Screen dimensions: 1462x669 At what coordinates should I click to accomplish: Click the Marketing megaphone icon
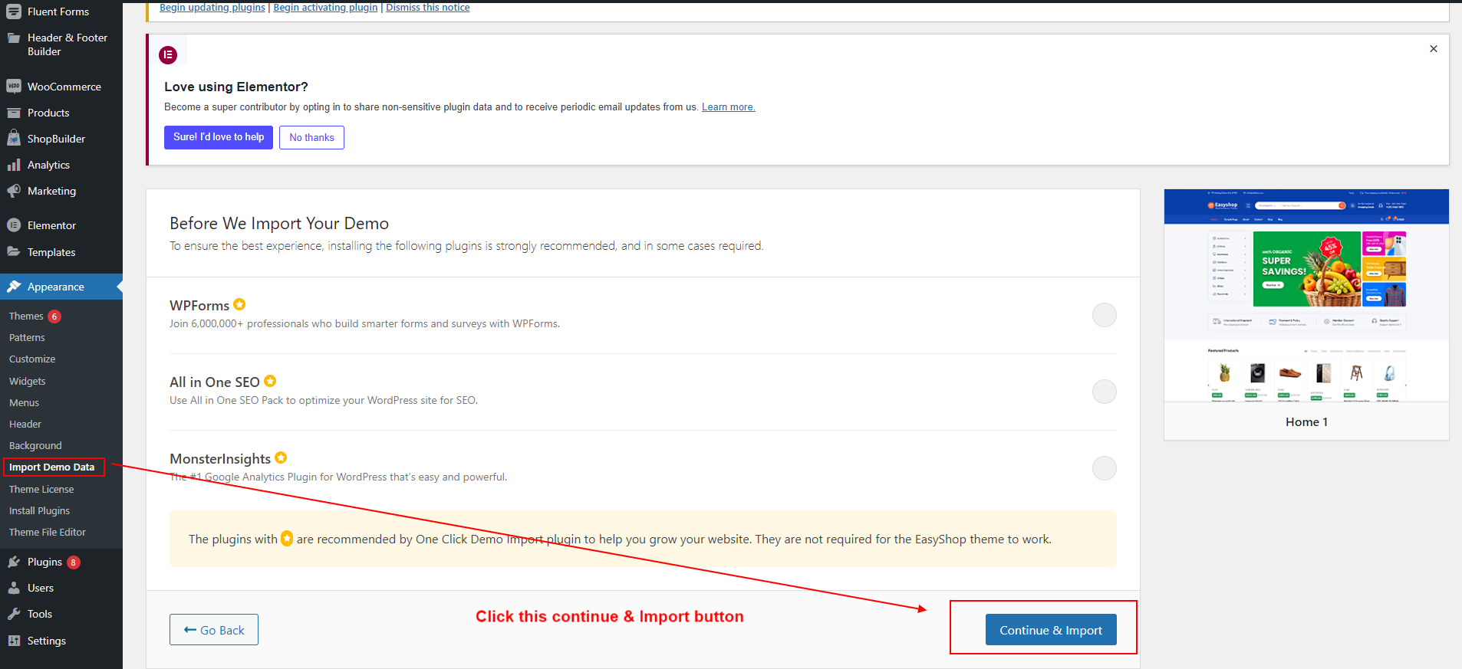14,191
